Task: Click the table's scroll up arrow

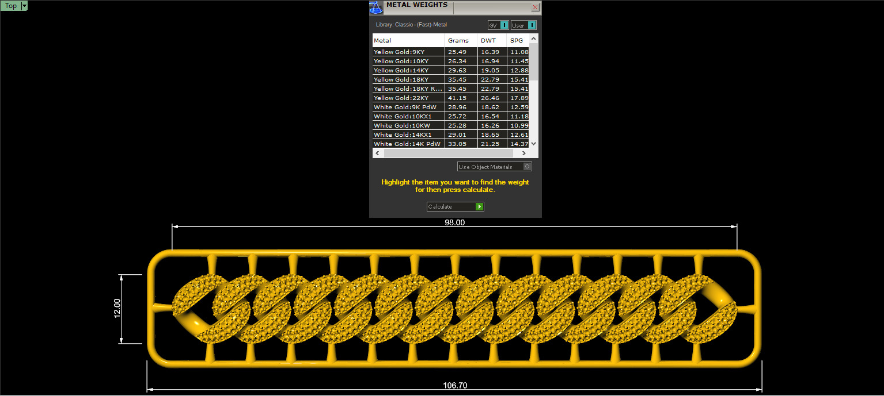Action: [x=533, y=39]
